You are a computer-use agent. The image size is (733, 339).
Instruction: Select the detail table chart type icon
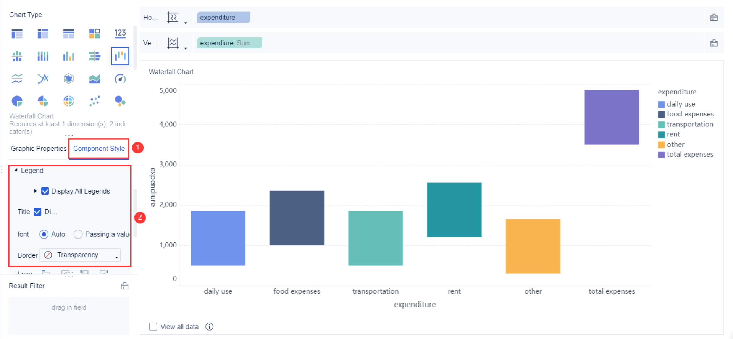click(69, 34)
